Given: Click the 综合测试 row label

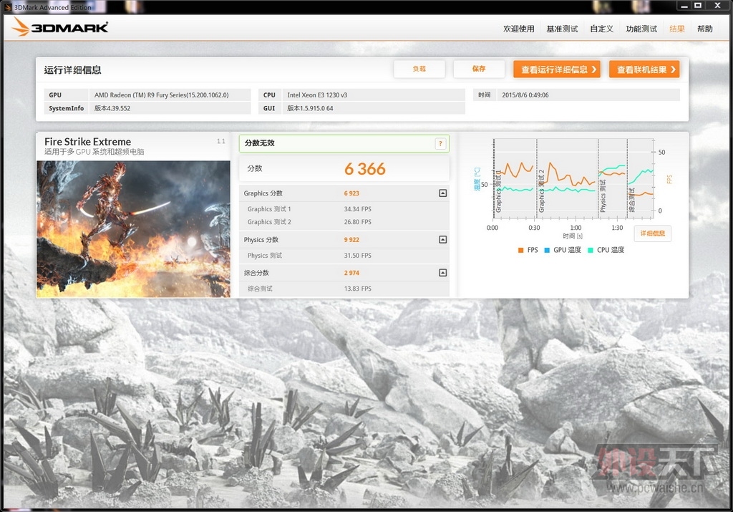Looking at the screenshot, I should [259, 289].
